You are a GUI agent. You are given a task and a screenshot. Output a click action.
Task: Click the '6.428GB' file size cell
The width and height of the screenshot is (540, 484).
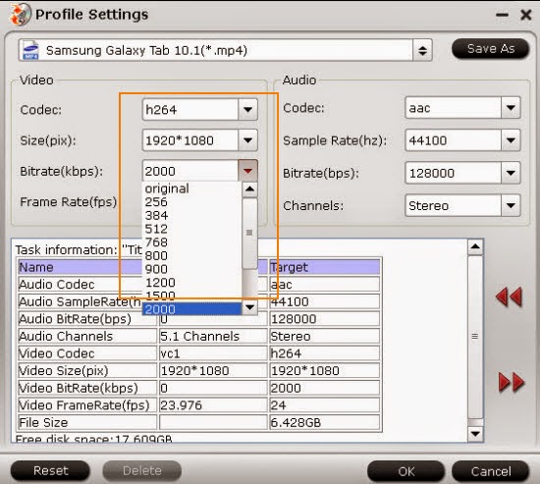324,422
